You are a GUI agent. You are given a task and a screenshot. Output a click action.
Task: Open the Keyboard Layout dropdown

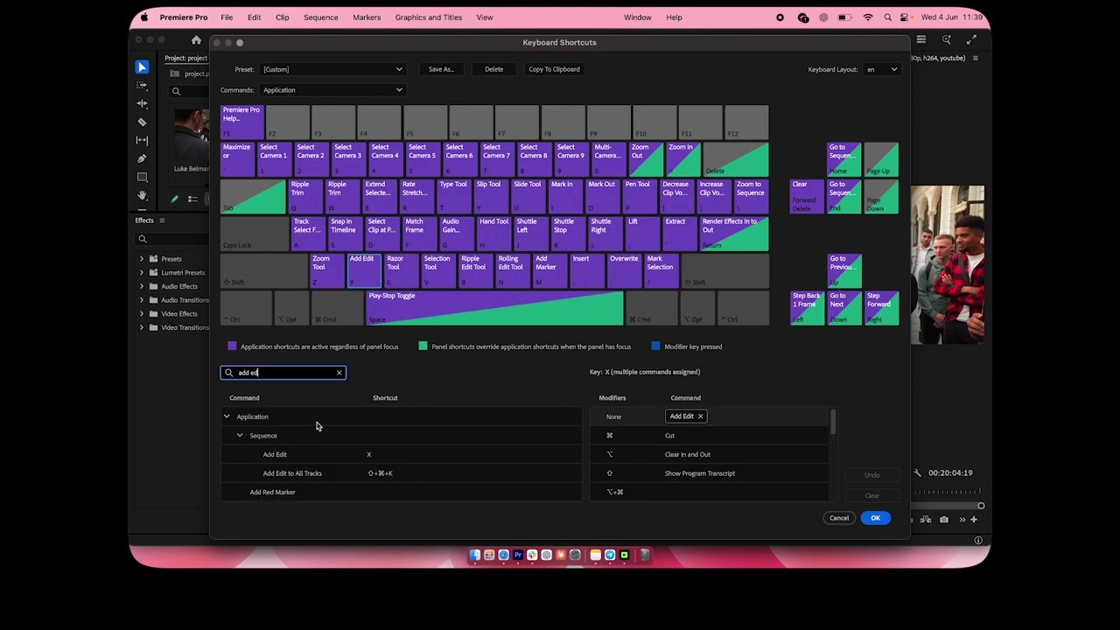[x=881, y=69]
